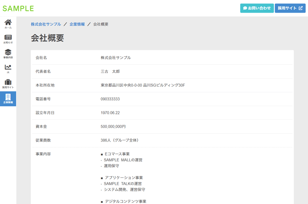The image size is (308, 204).
Task: Follow the 株式会社サンプル breadcrumb link
Action: 46,24
